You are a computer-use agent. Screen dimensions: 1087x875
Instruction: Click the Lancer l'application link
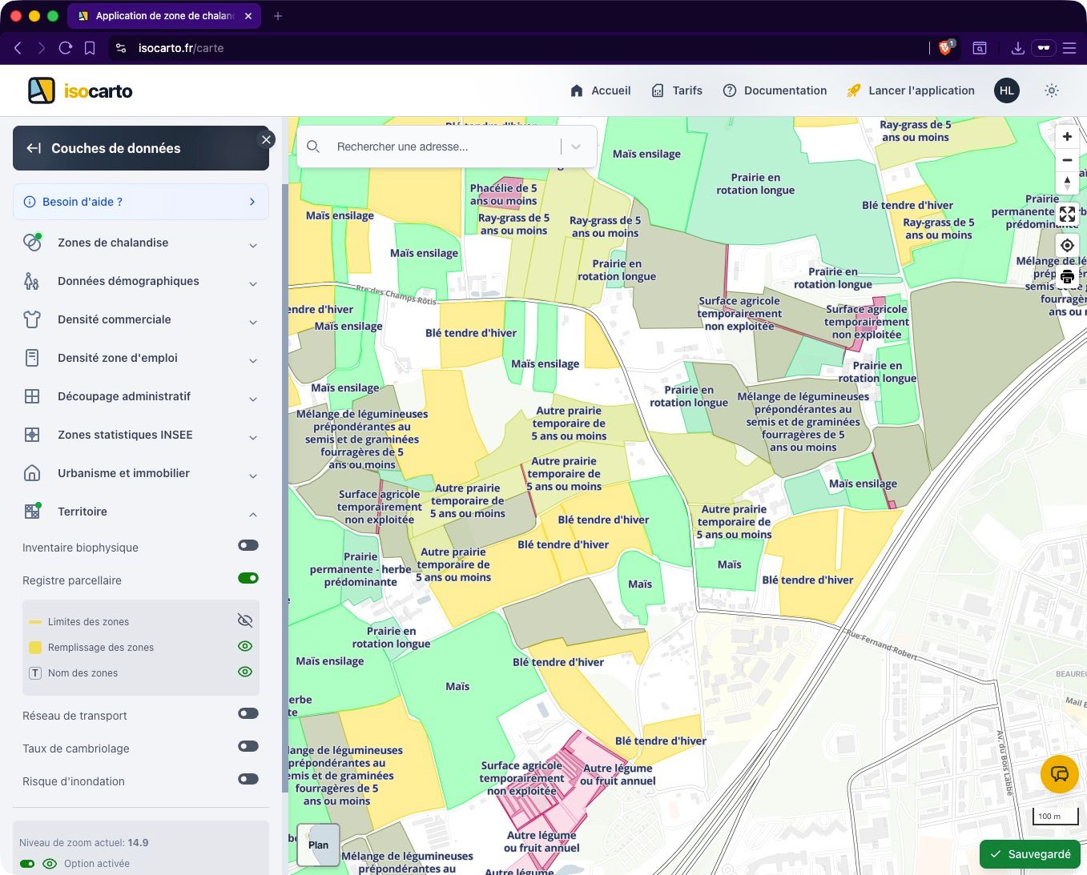pyautogui.click(x=911, y=90)
